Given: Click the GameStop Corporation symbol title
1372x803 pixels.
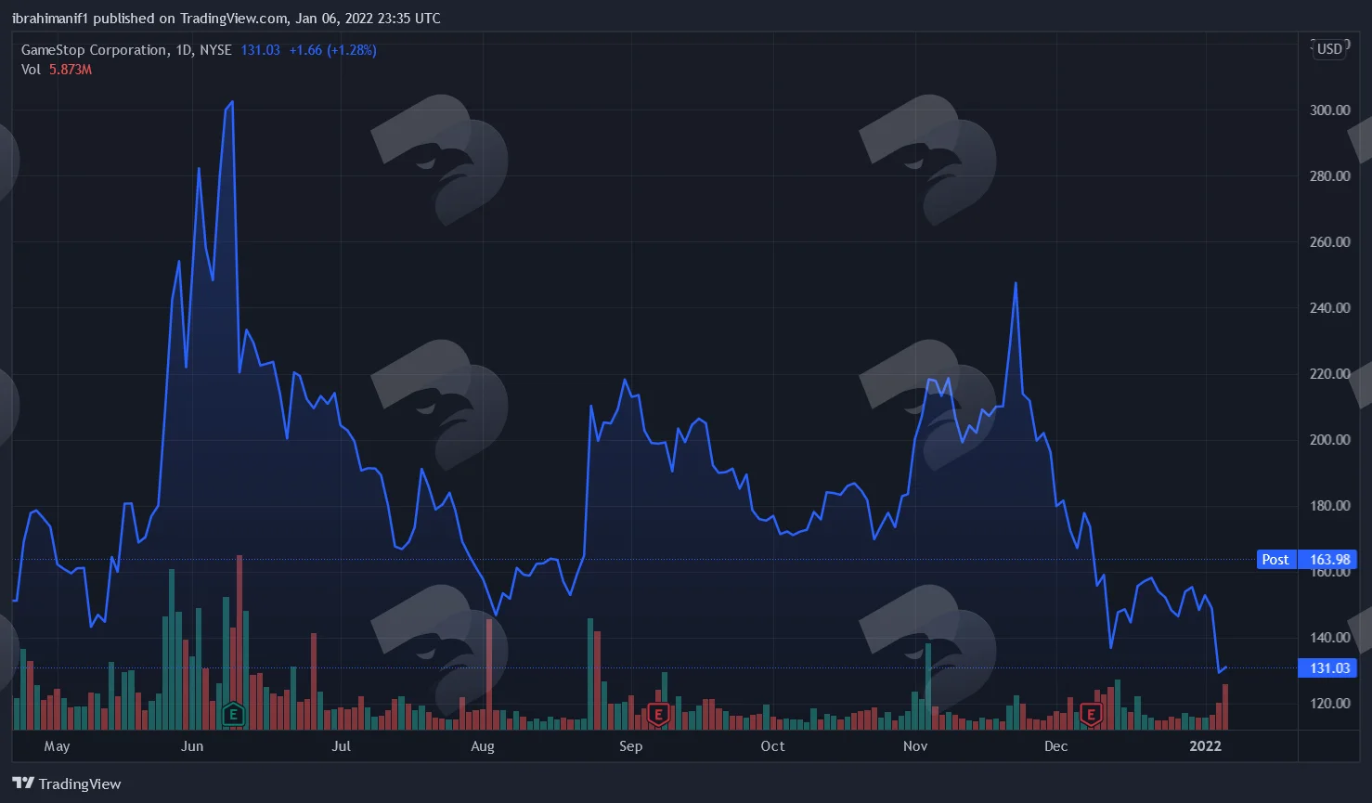Looking at the screenshot, I should 126,50.
